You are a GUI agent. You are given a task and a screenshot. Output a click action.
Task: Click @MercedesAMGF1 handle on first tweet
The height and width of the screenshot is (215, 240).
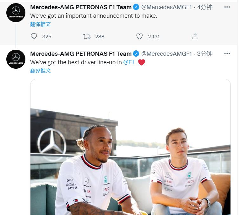coord(167,7)
